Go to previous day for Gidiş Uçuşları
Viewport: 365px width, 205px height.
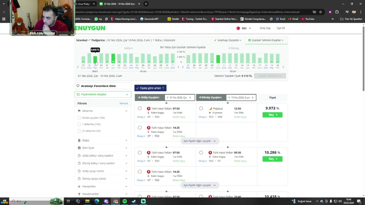(168, 98)
